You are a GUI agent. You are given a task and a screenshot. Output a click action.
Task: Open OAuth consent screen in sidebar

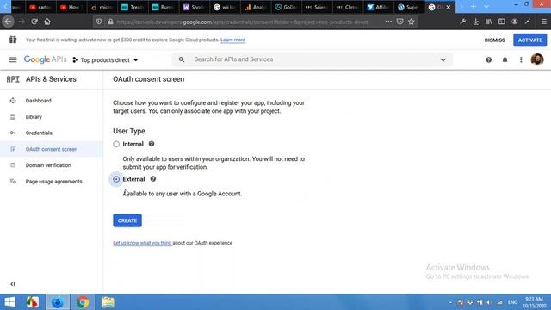point(52,149)
